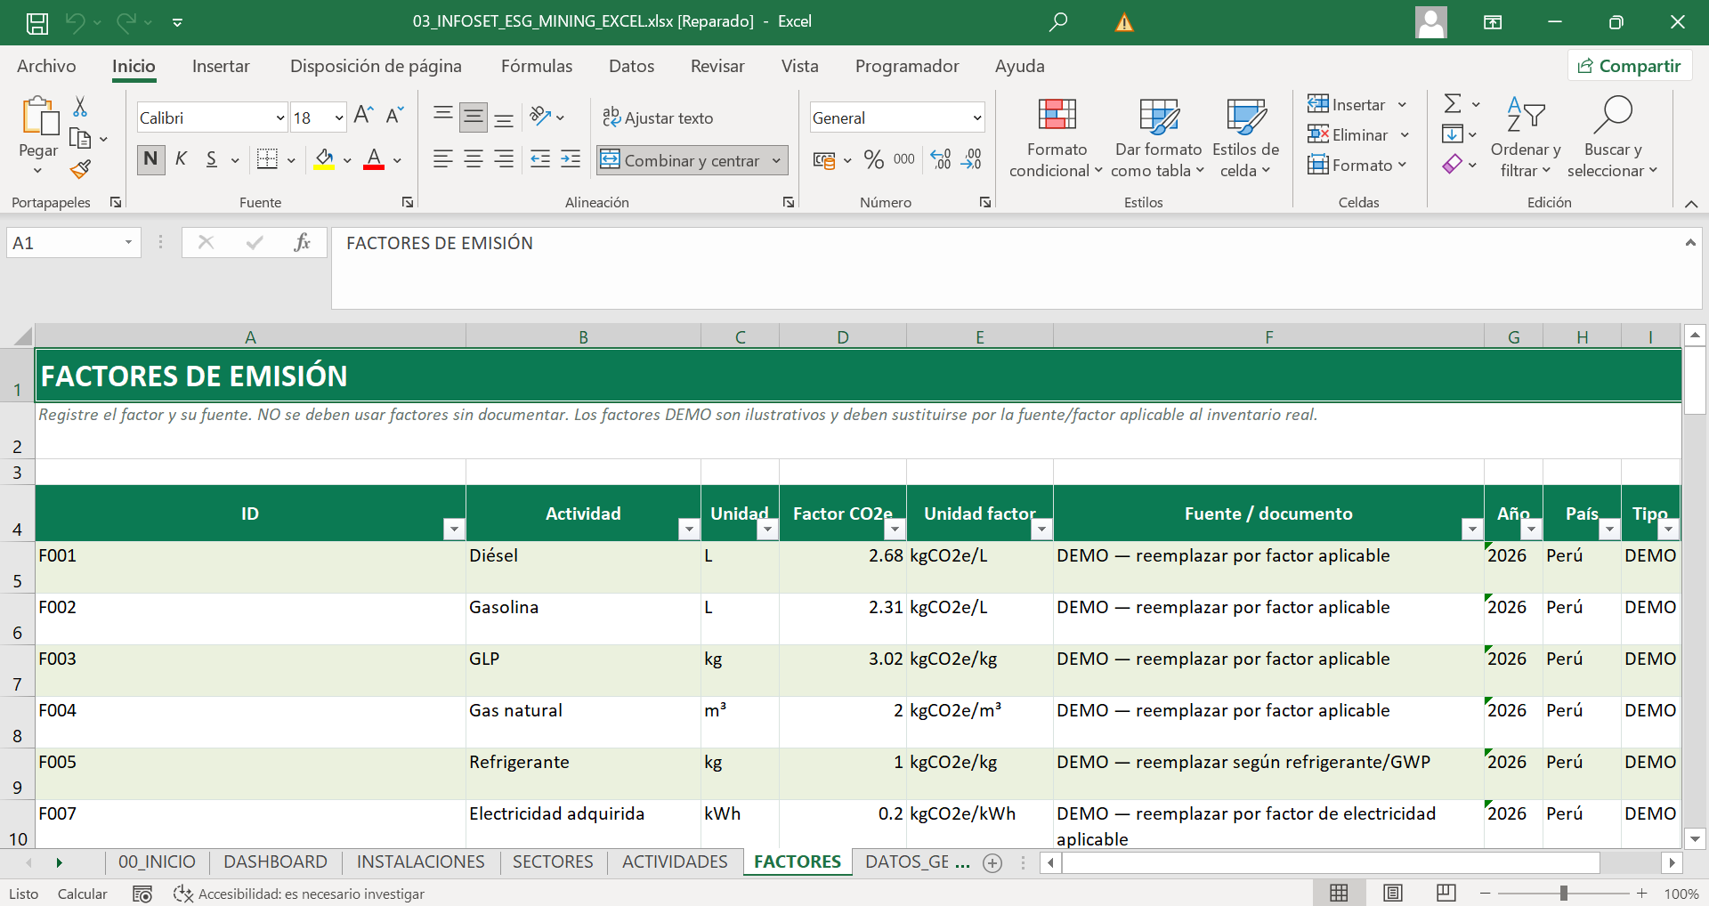Click Buscar y seleccionar button

1612,138
